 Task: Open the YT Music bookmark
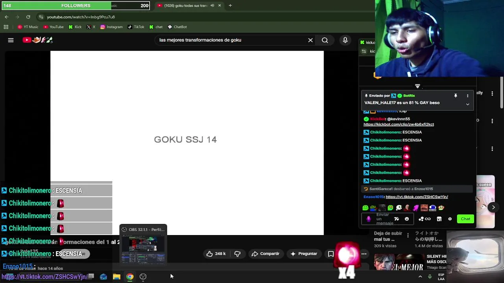[x=28, y=27]
